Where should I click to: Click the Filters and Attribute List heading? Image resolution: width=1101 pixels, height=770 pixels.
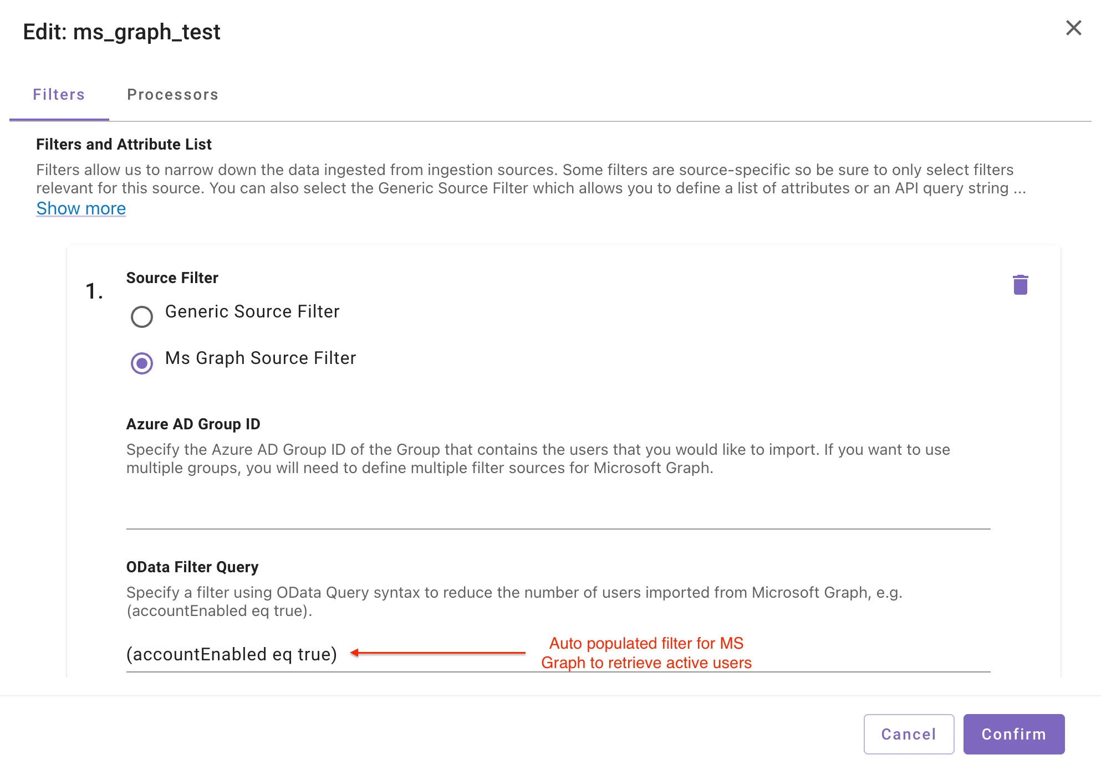click(124, 144)
